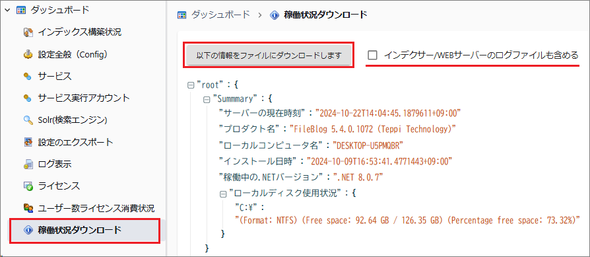Select ライセンス in the sidebar

[59, 186]
